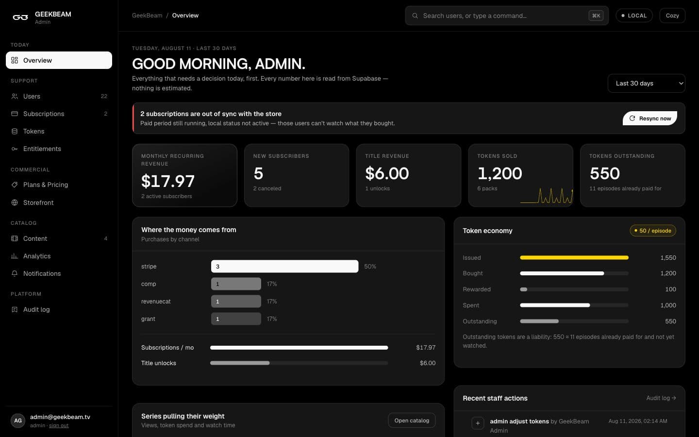Follow the Audit log arrow link
Viewport: 699px width, 437px height.
pos(661,398)
